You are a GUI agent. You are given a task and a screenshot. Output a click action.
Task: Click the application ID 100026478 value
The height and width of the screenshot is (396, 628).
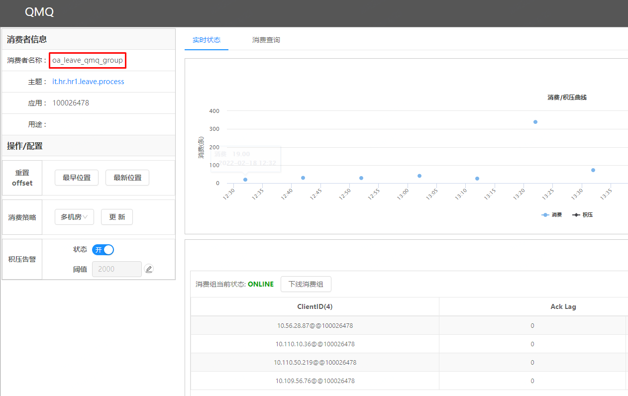click(71, 103)
